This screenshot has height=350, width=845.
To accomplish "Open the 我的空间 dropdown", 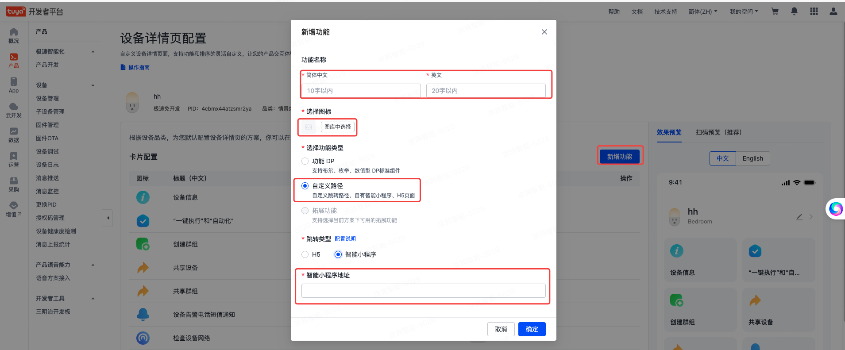I will tap(744, 12).
